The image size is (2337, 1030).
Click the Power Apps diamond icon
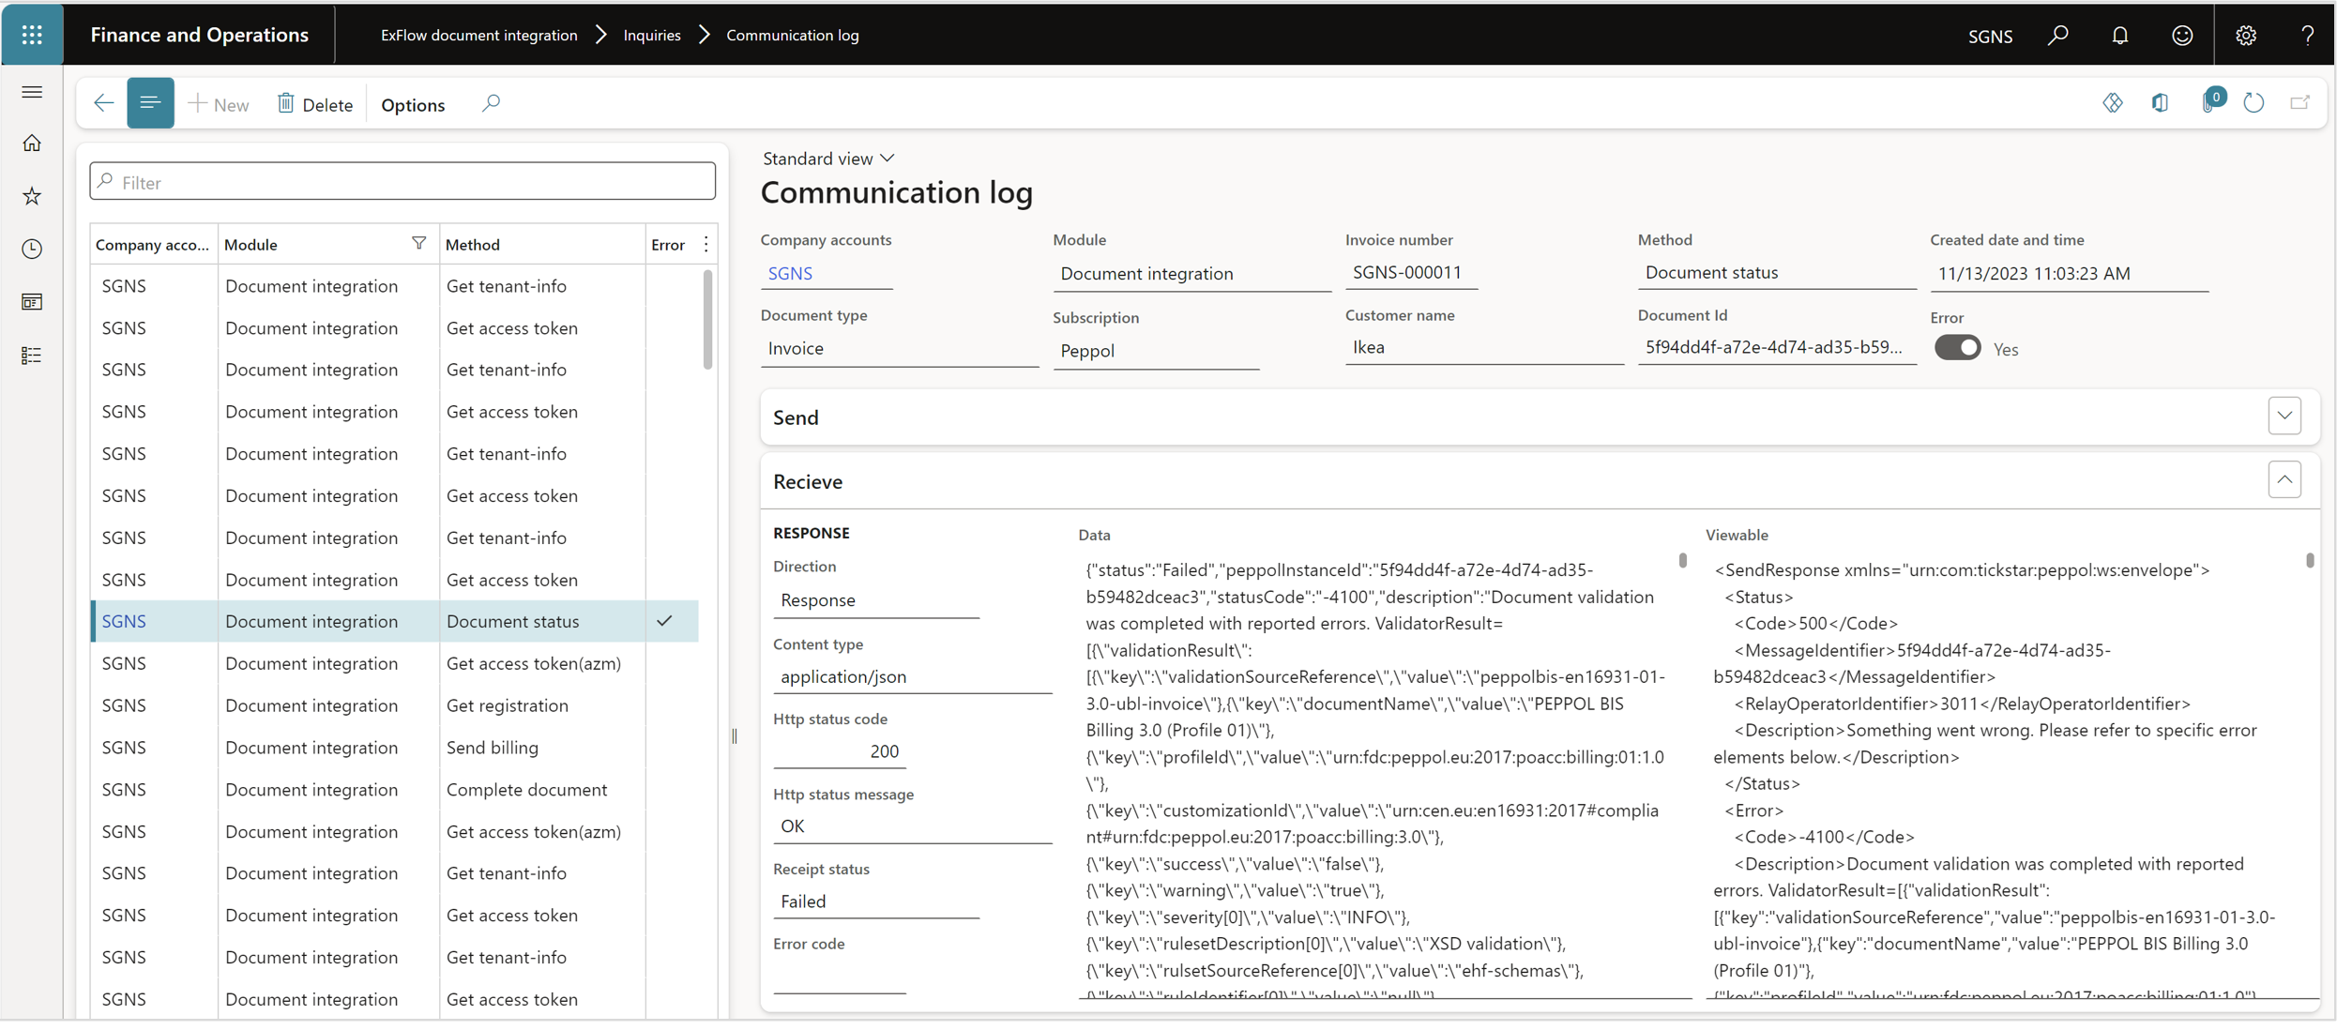click(x=2113, y=103)
